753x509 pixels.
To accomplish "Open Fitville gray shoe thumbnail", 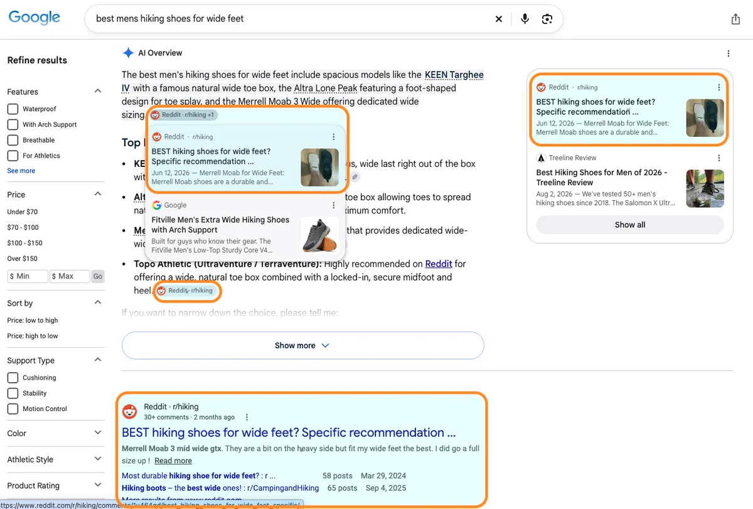I will pos(319,235).
